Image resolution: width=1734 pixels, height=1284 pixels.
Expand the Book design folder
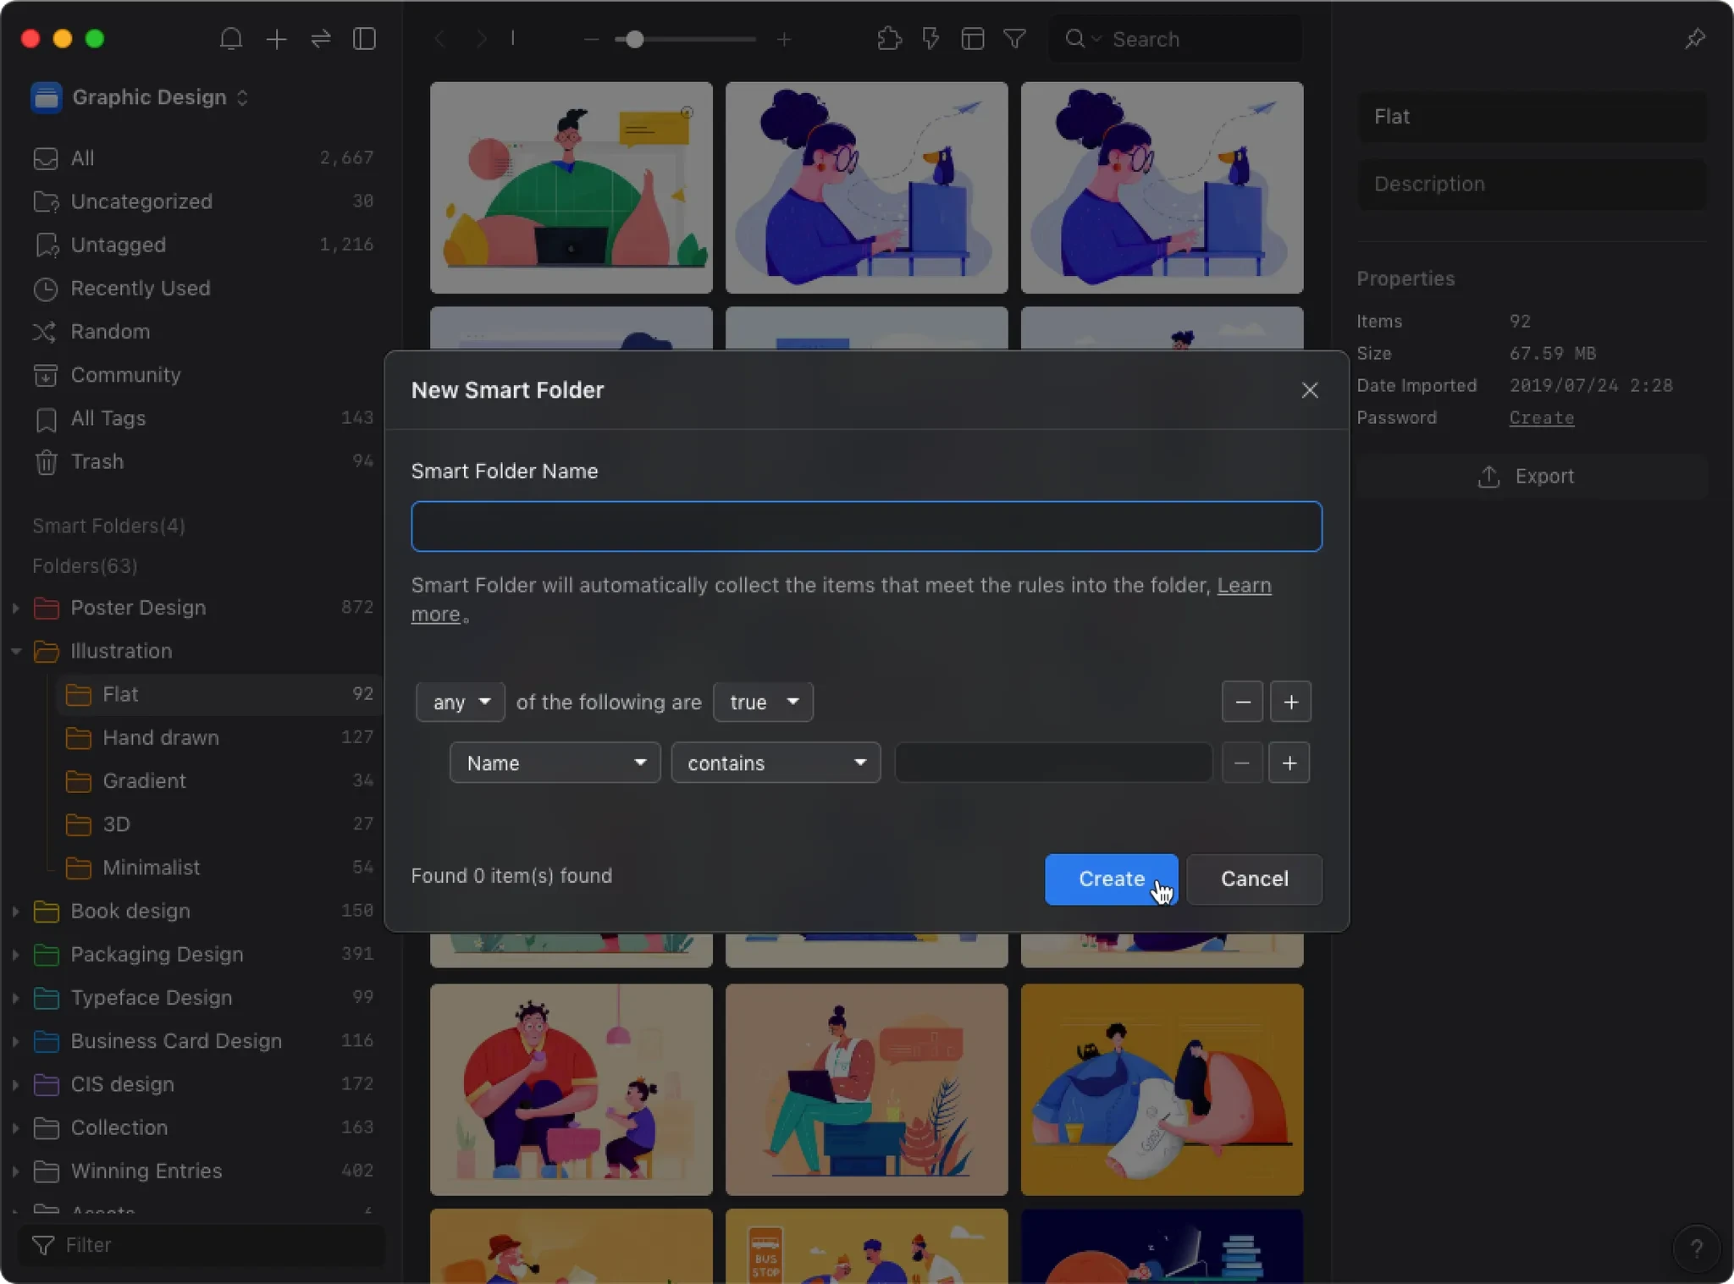[x=15, y=911]
